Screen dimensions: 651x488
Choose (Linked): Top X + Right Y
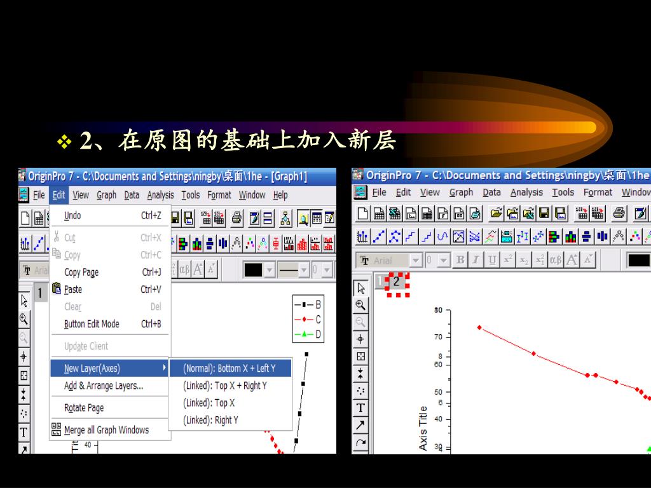coord(230,386)
